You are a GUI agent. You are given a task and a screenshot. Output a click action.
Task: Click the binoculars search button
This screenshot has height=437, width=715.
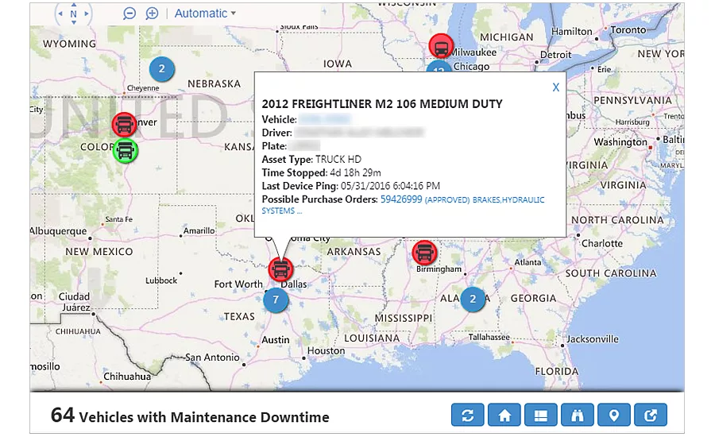578,415
